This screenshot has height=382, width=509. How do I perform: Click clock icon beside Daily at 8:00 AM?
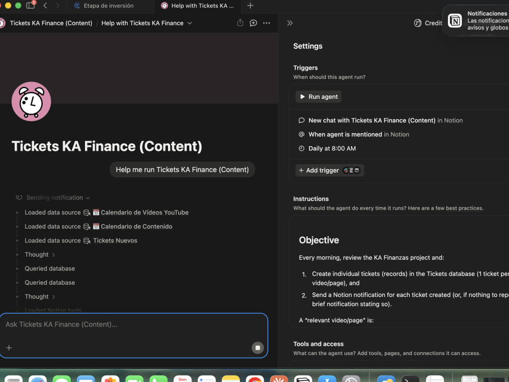pos(301,148)
